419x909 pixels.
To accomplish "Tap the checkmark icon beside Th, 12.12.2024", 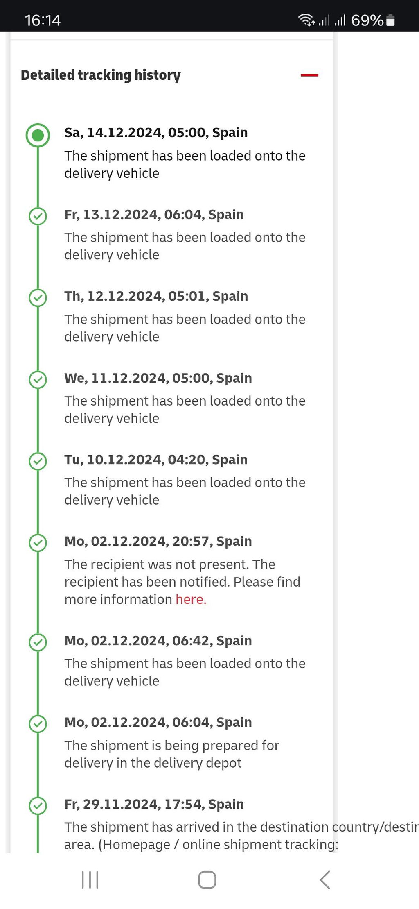I will coord(38,297).
